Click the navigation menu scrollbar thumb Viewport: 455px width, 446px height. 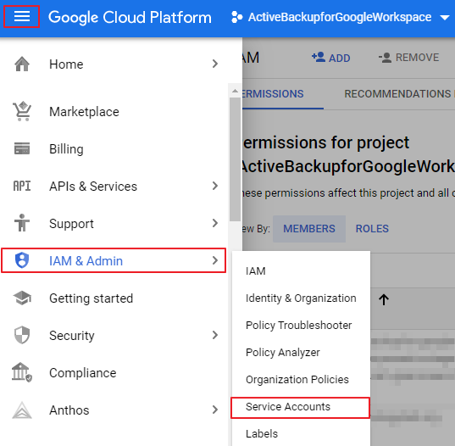pos(235,159)
